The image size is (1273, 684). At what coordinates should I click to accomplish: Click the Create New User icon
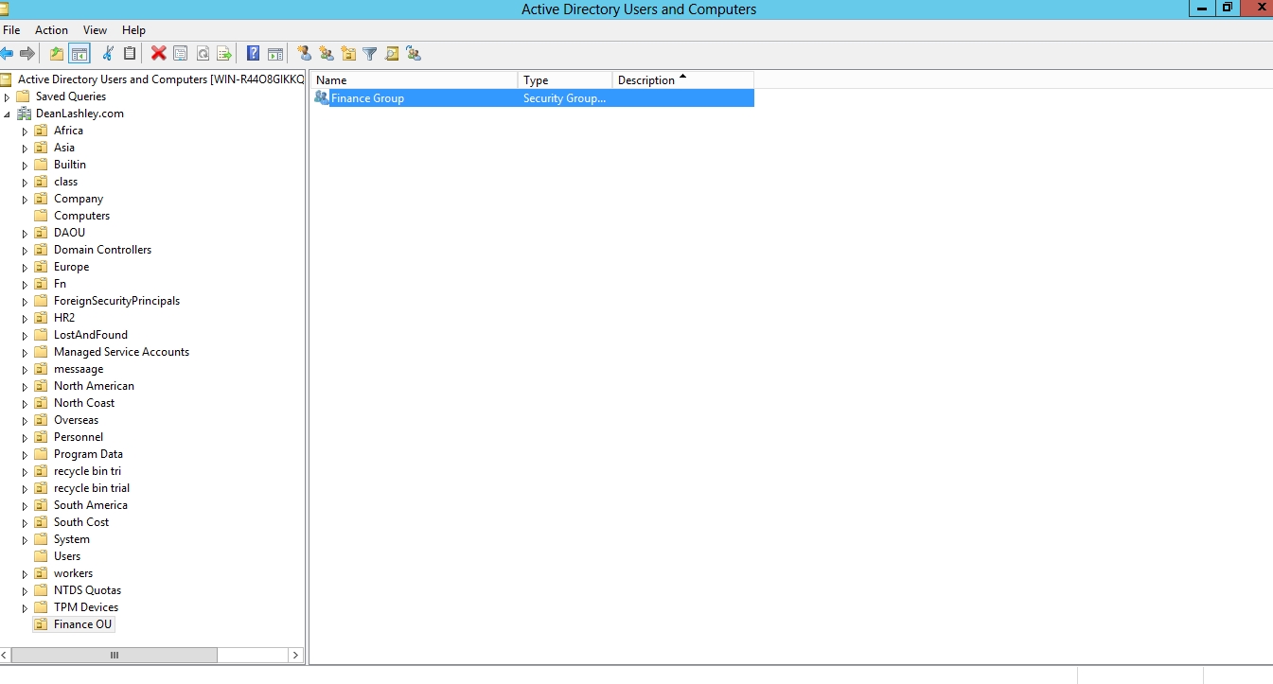[304, 54]
